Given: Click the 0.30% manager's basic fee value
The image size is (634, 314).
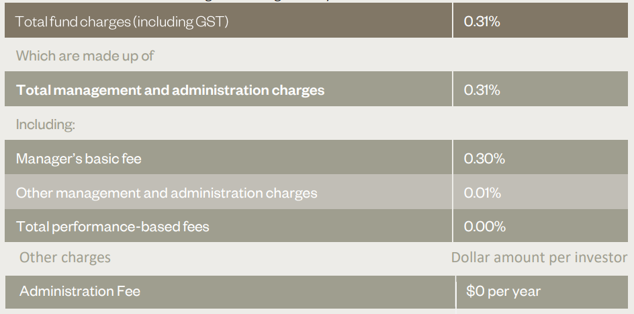Looking at the screenshot, I should 484,159.
